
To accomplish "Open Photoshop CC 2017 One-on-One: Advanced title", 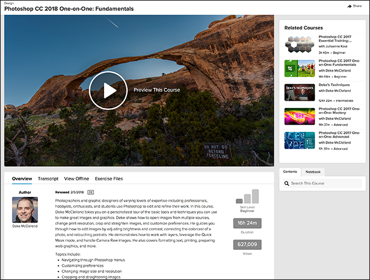I will point(339,135).
